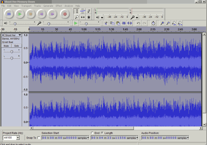Select the Zoom magnifier tool
207x145 pixels.
77,17
